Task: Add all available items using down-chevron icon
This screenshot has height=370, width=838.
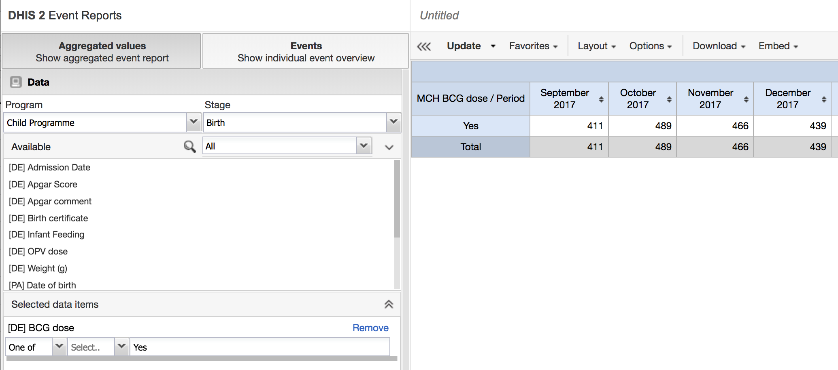Action: [389, 147]
